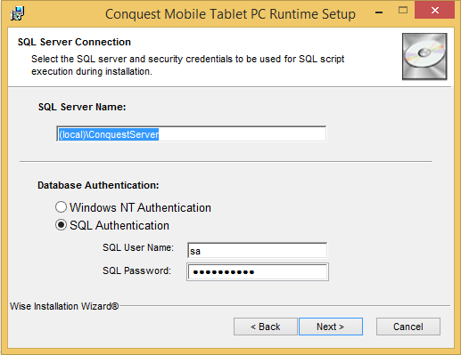The image size is (461, 355).
Task: Proceed with the Next button
Action: pos(331,327)
